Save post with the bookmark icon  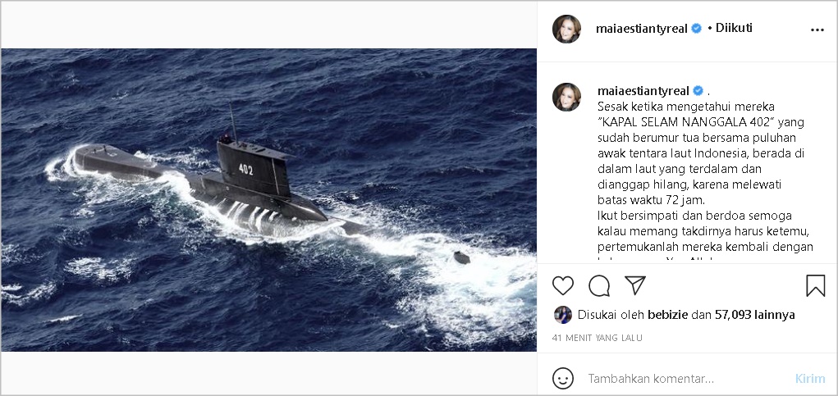pyautogui.click(x=816, y=285)
